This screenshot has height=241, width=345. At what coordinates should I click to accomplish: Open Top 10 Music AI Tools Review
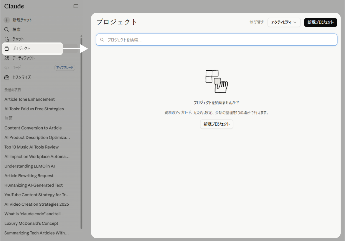coord(31,147)
